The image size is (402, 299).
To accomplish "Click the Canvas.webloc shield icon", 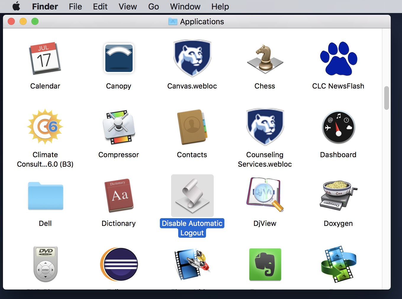I will [x=192, y=58].
